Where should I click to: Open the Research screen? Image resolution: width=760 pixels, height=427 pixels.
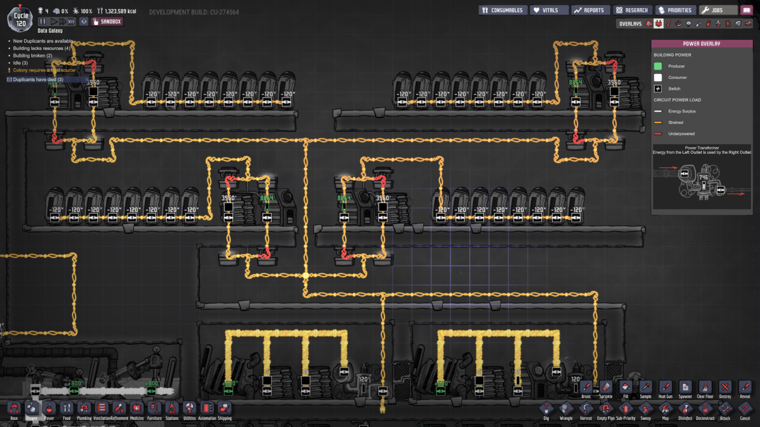(632, 10)
